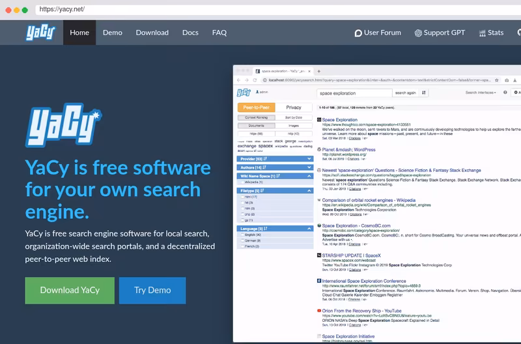The image size is (521, 344).
Task: Click the space exploration search field in screenshot
Action: (354, 93)
